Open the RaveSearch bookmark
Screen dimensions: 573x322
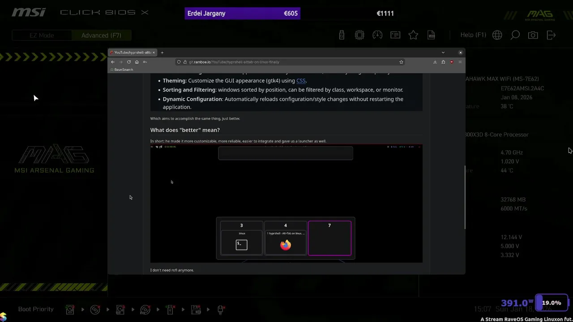click(122, 70)
